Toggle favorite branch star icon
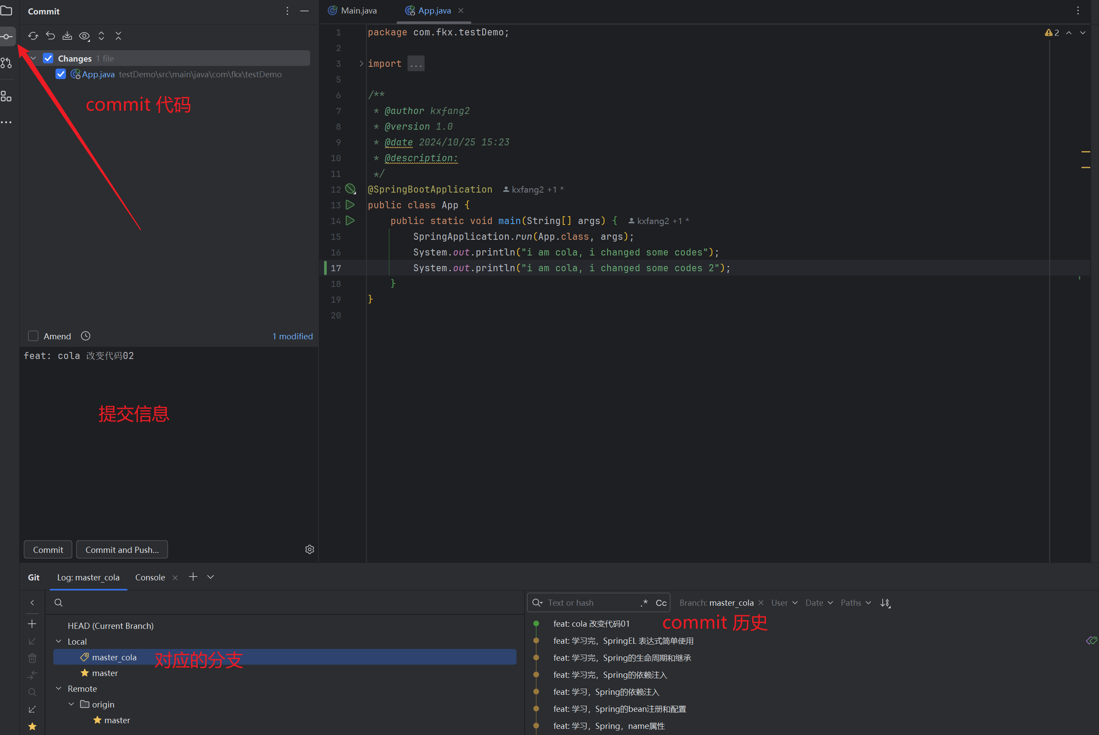Screen dimensions: 1099x735 (32, 727)
